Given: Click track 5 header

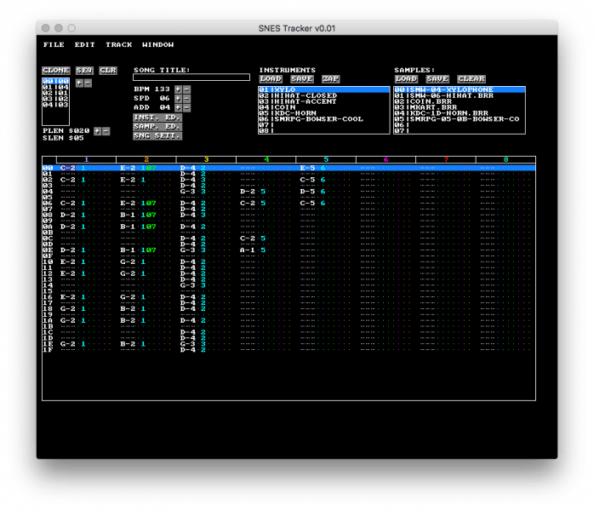Looking at the screenshot, I should [x=326, y=159].
